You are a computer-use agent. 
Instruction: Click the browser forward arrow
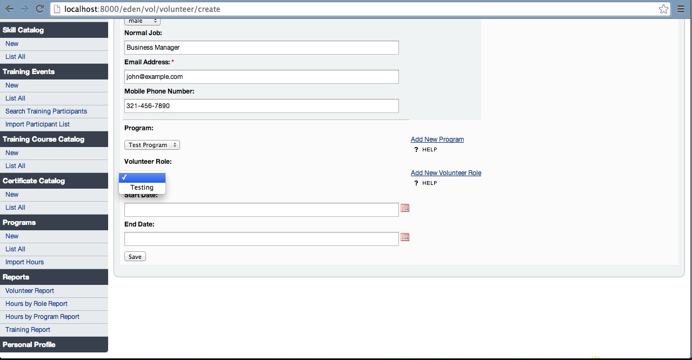point(24,9)
